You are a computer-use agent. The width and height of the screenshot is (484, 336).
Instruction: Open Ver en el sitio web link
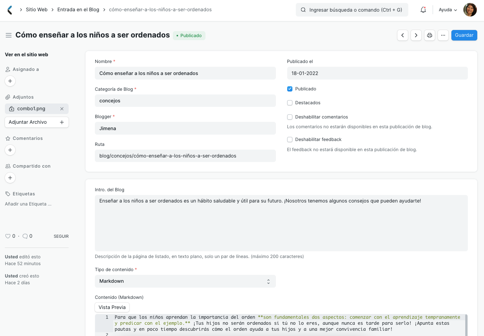click(27, 54)
